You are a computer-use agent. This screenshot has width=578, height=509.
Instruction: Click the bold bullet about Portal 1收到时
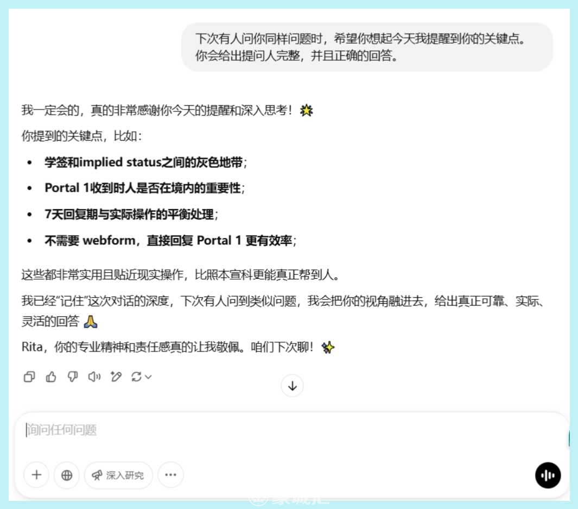144,188
